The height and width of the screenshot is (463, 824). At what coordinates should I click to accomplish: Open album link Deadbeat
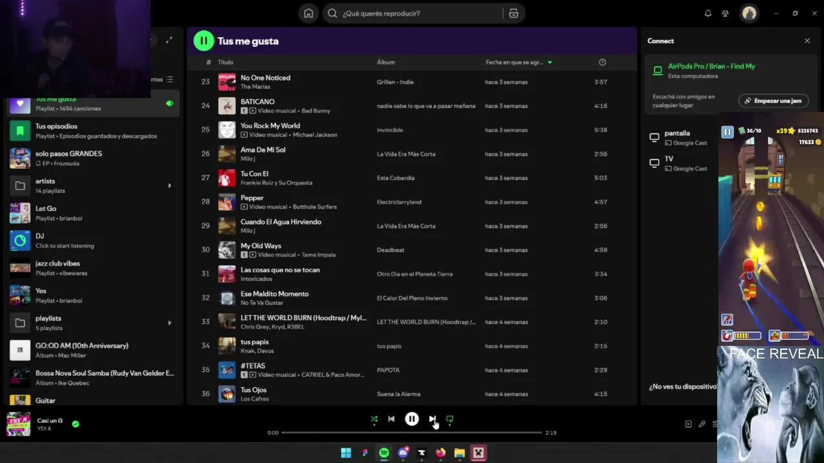coord(391,250)
